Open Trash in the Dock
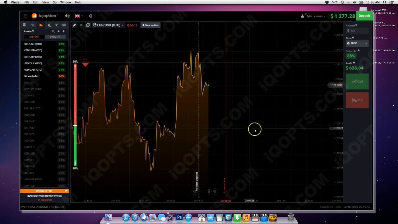The height and width of the screenshot is (224, 398). (x=291, y=217)
